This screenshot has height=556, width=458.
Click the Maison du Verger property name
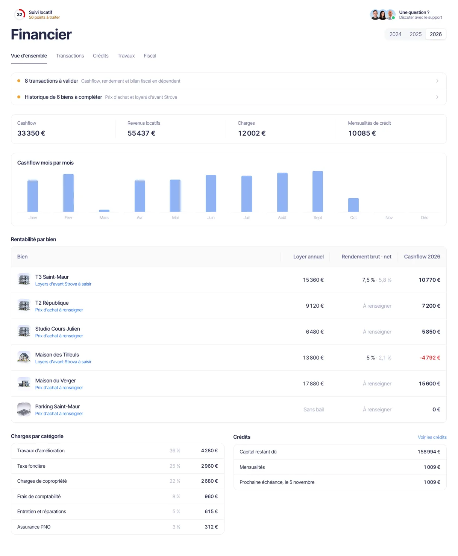click(56, 381)
